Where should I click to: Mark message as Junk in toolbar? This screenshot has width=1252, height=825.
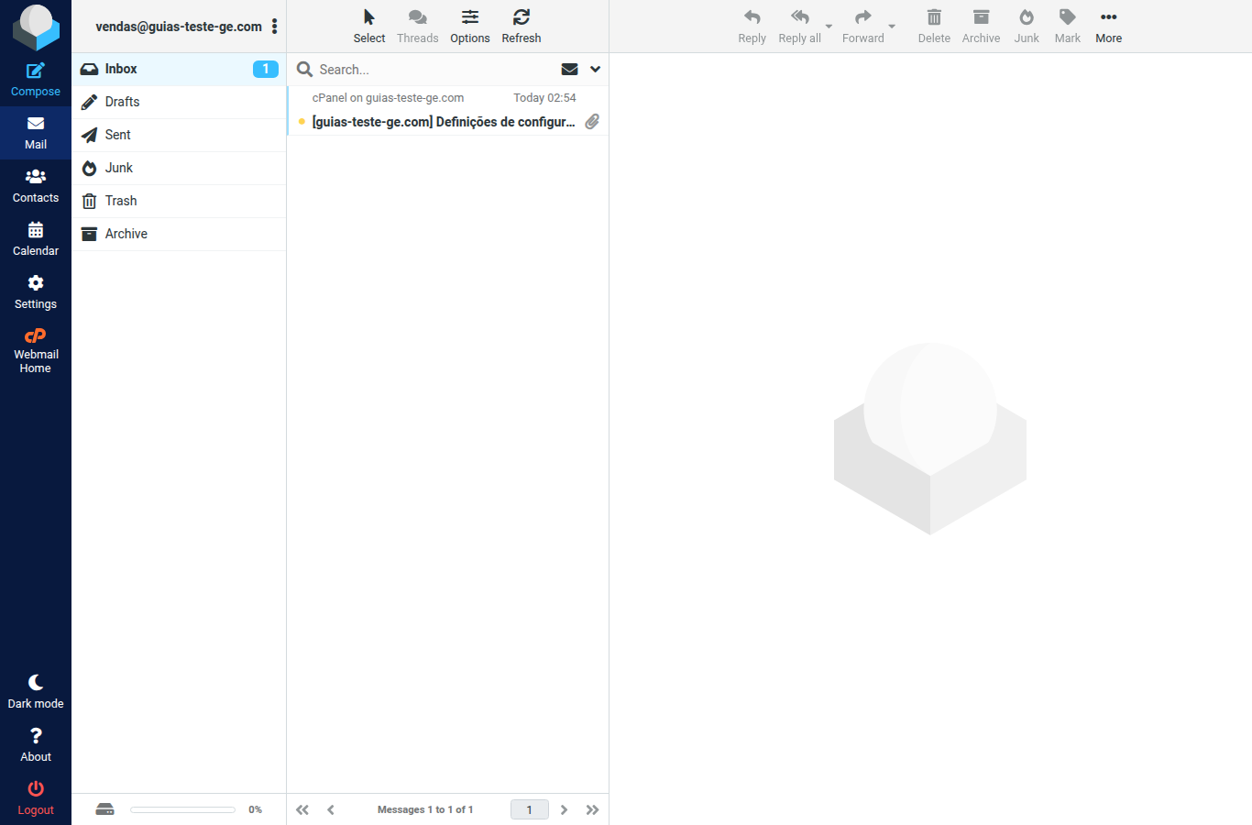click(1027, 27)
